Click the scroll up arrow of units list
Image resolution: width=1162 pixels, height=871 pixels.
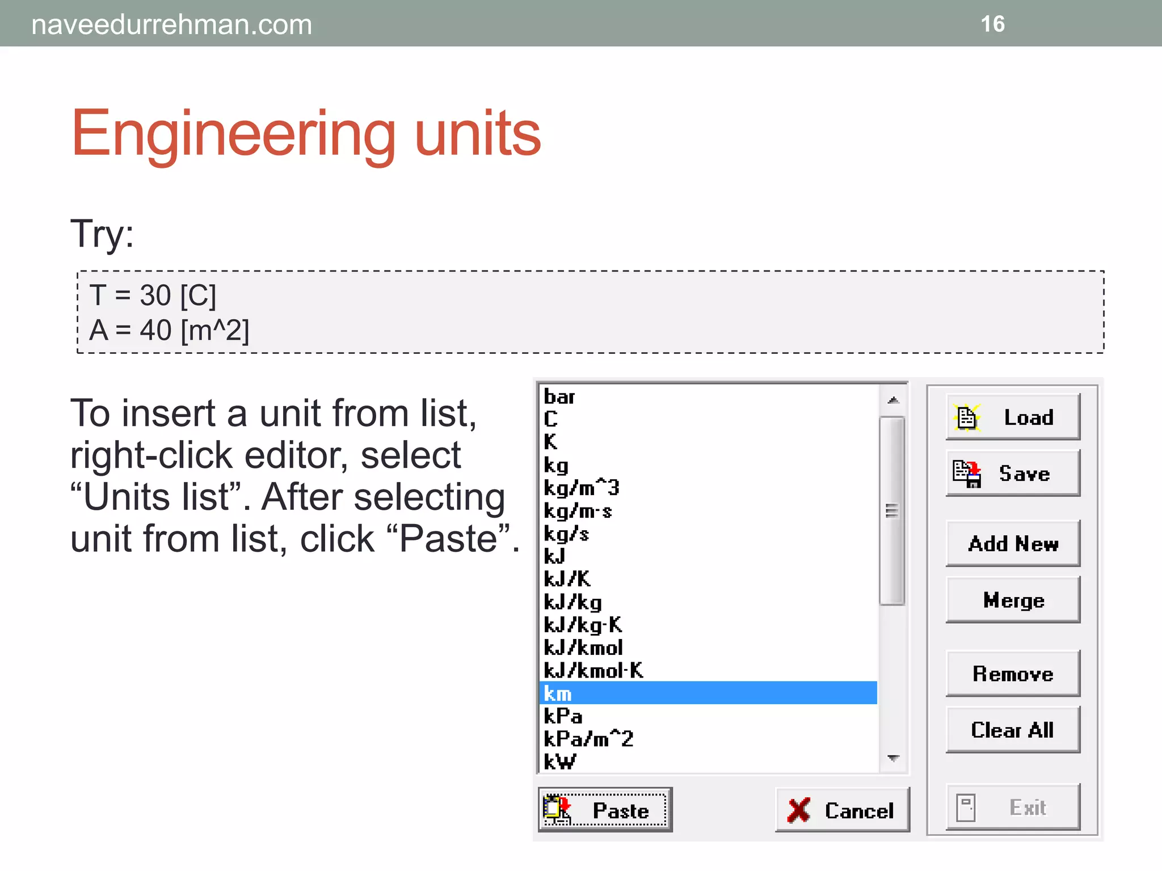point(893,400)
